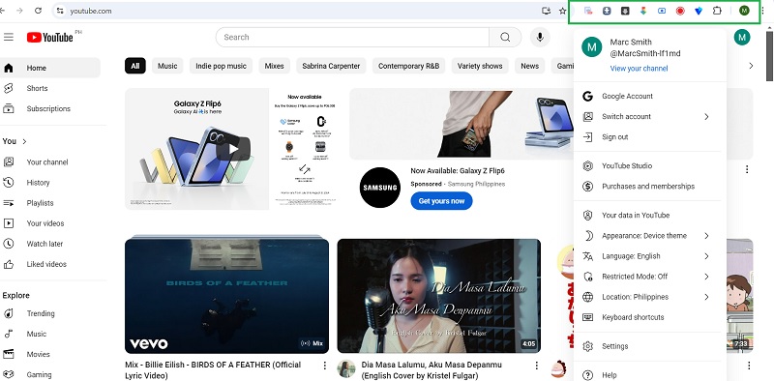This screenshot has height=381, width=774.
Task: Select the All filter chip
Action: tap(135, 66)
